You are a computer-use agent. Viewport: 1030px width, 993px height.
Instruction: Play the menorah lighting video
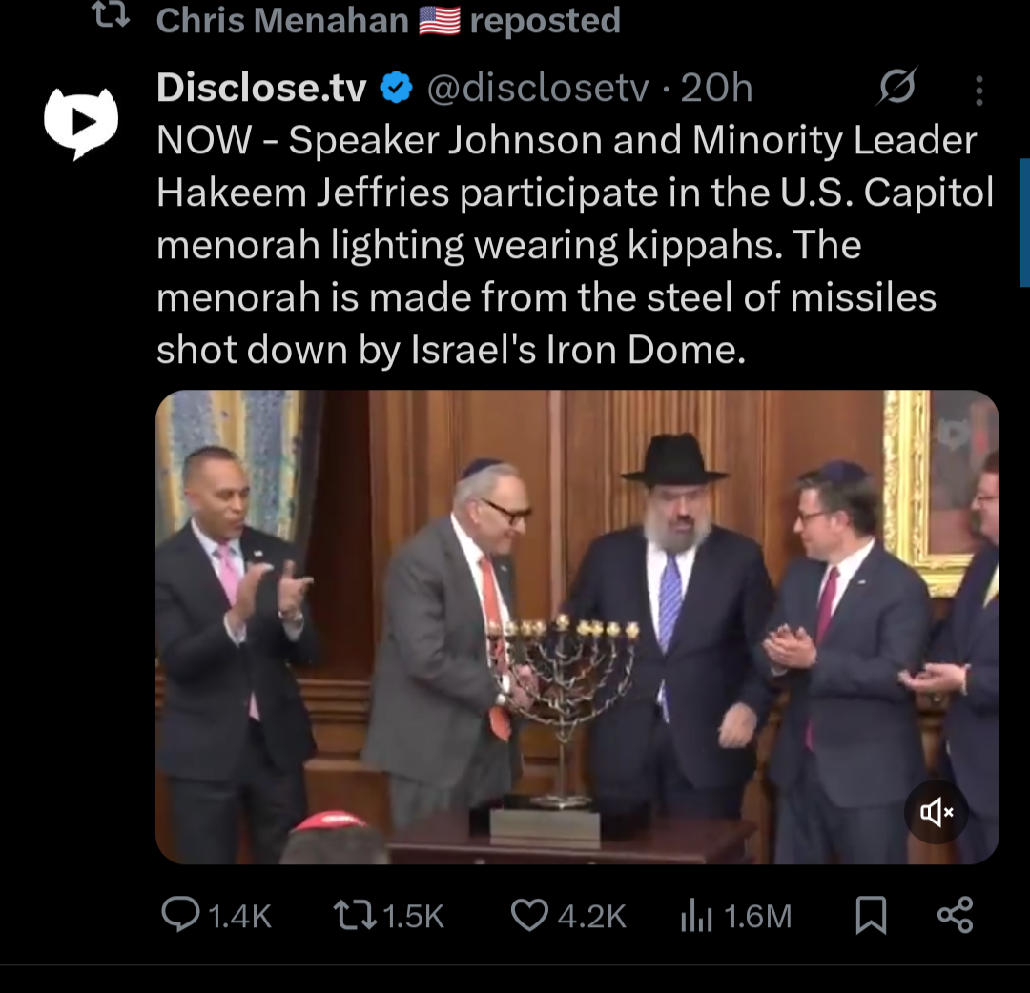577,626
